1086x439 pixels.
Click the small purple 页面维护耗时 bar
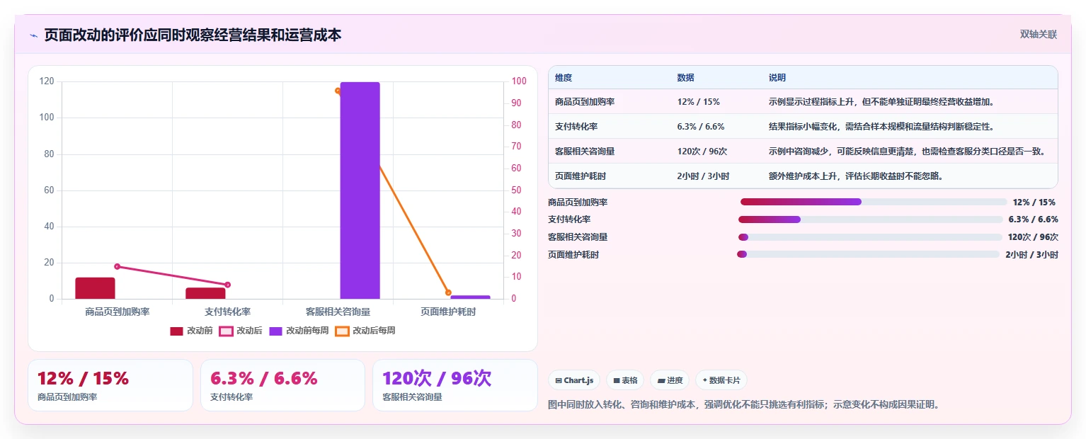click(470, 297)
